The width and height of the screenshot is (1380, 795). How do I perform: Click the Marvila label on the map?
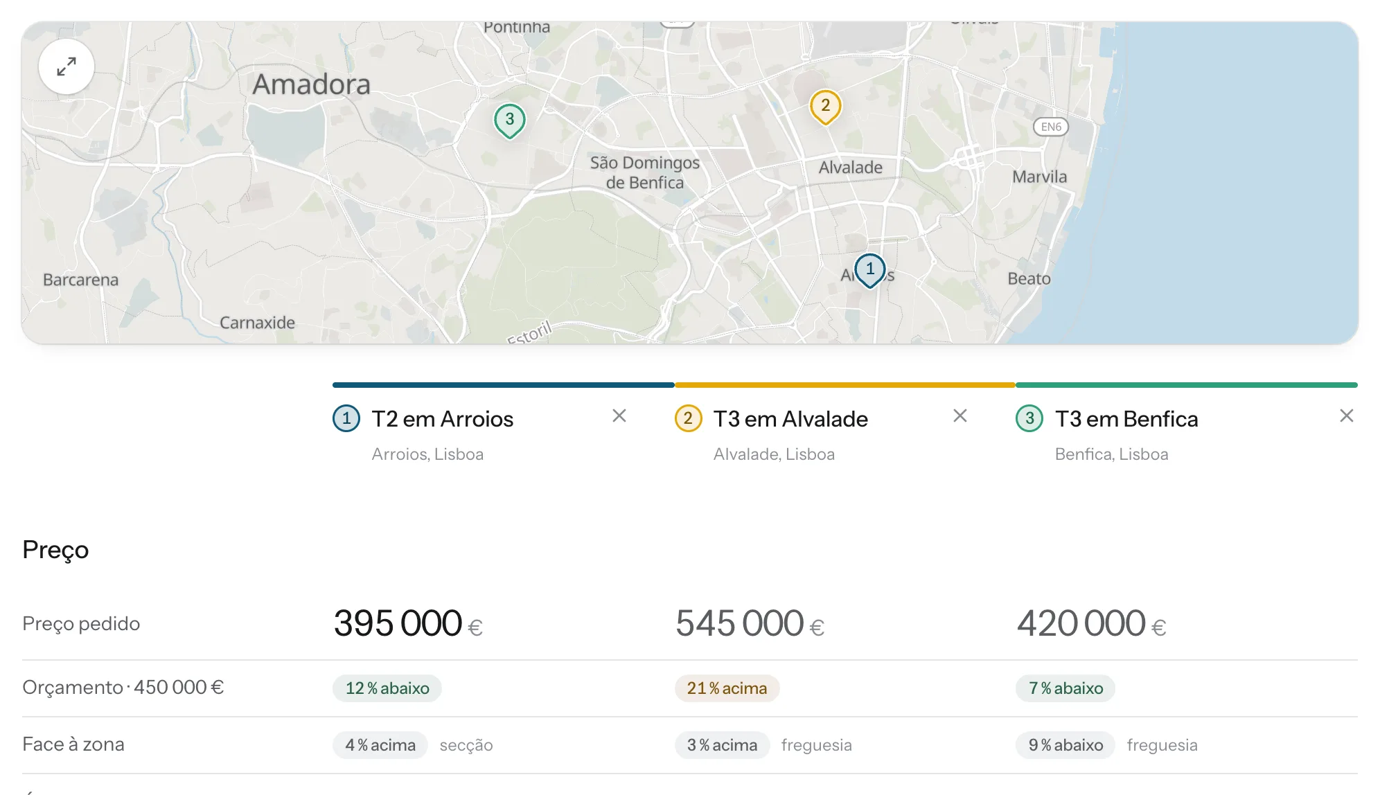1039,177
